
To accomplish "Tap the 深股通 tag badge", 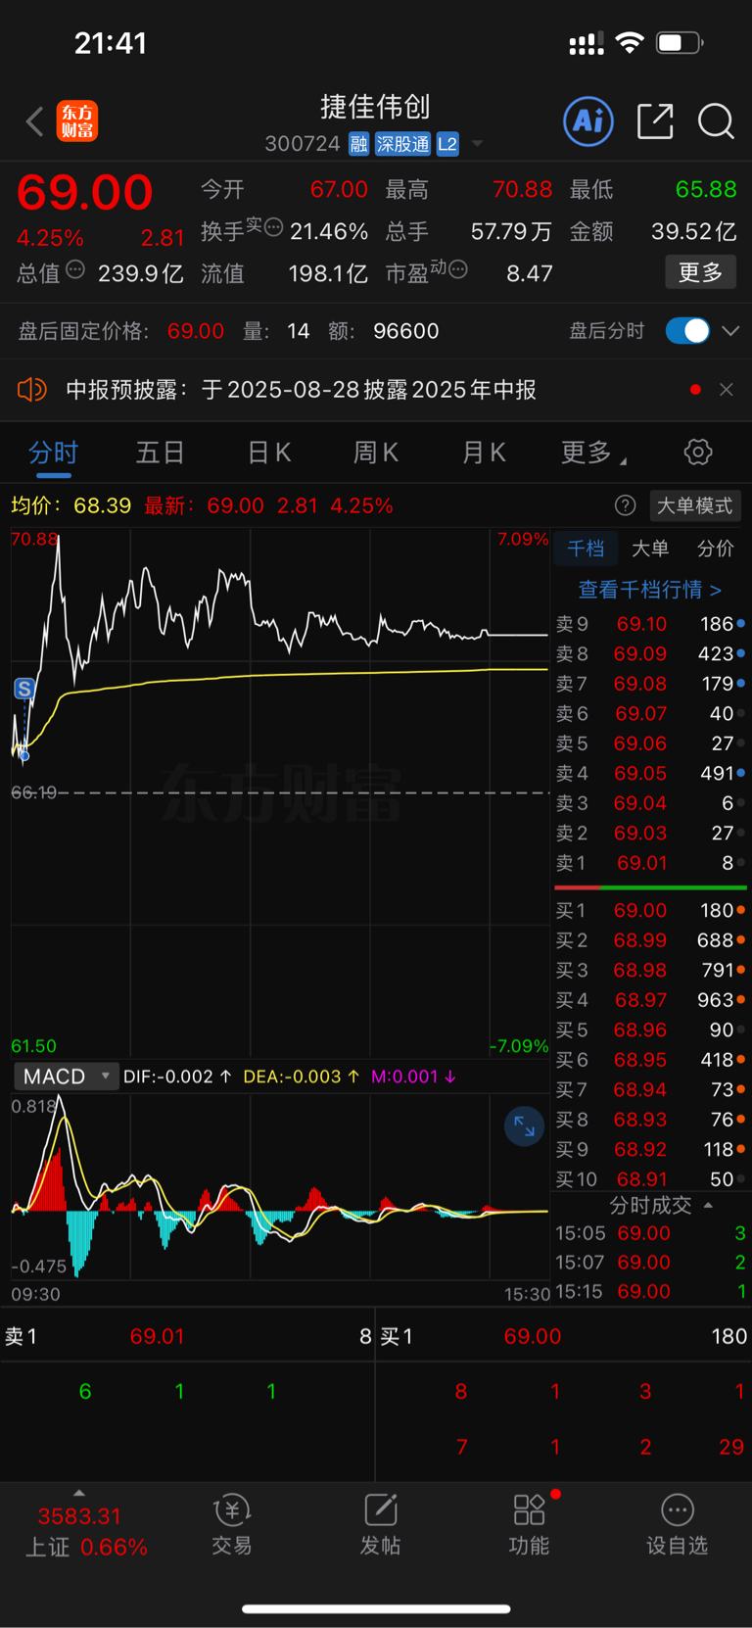I will 402,144.
